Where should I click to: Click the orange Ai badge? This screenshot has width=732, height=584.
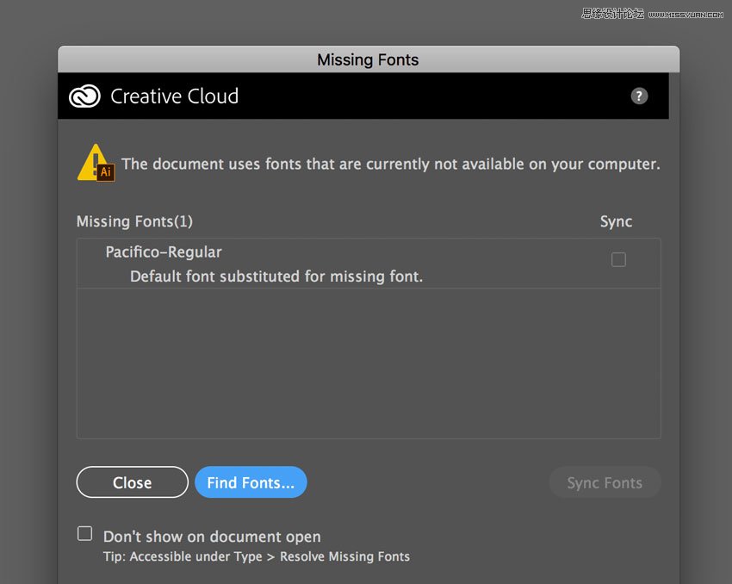[106, 172]
